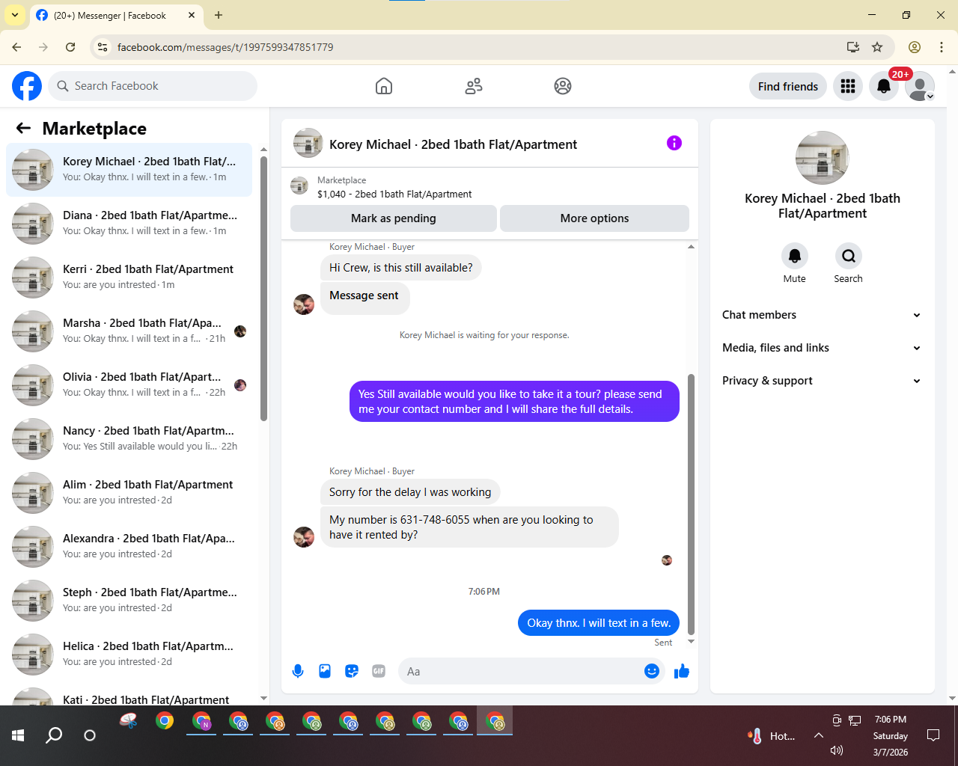
Task: Click message containing number 631-748-6055
Action: (469, 527)
